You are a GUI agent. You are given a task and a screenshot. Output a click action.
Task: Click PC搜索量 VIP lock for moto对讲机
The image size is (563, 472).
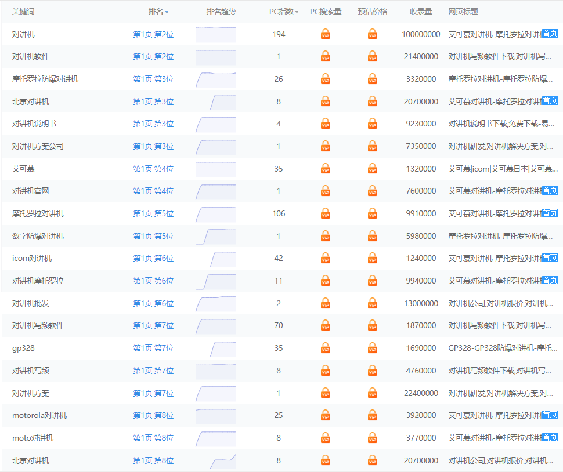(326, 438)
